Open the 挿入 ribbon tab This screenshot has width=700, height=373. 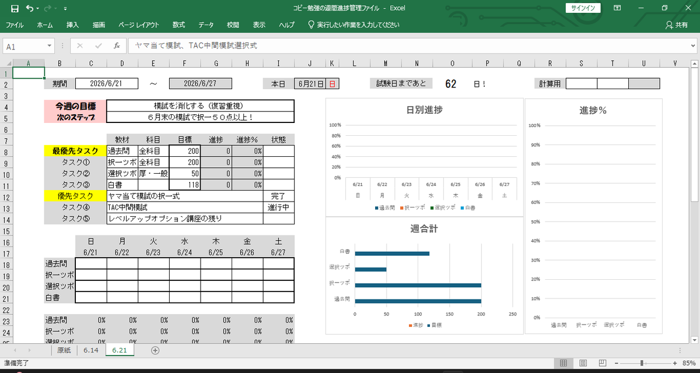click(x=72, y=25)
